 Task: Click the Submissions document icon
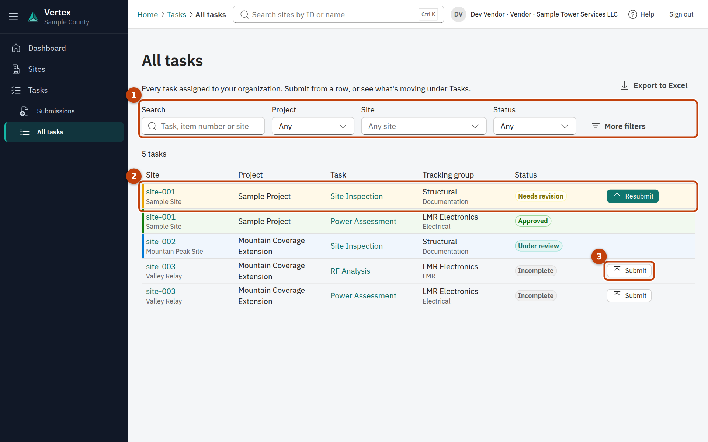tap(24, 111)
